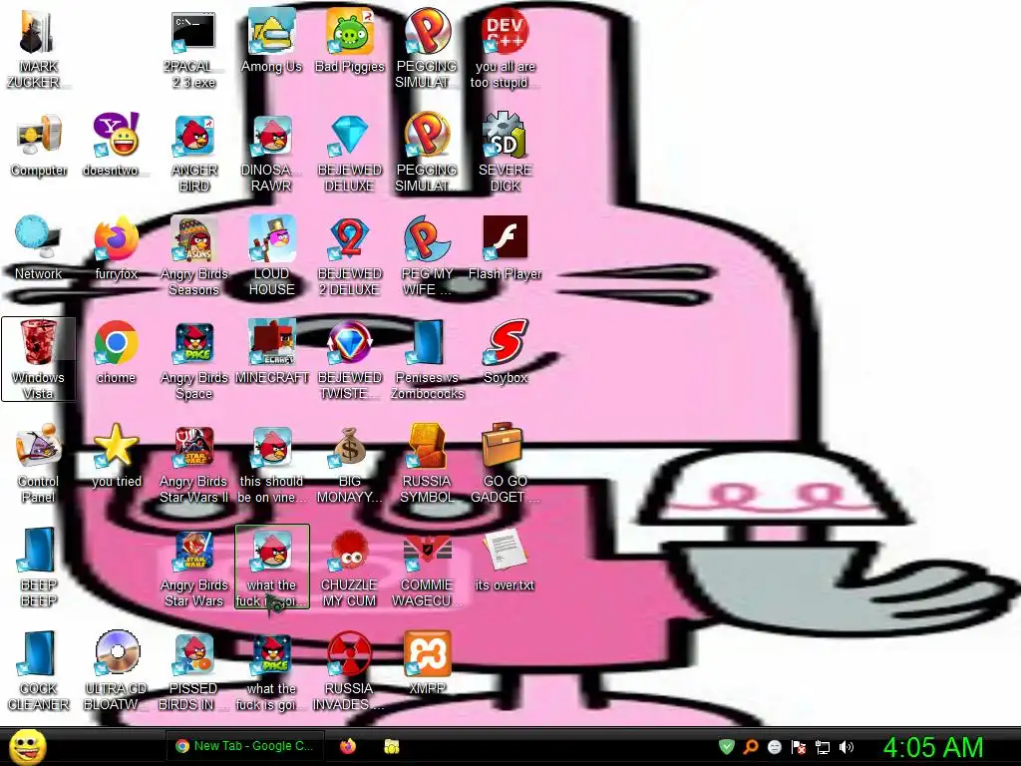This screenshot has height=766, width=1021.
Task: Launch Firefox from the taskbar quick launch
Action: pos(348,746)
